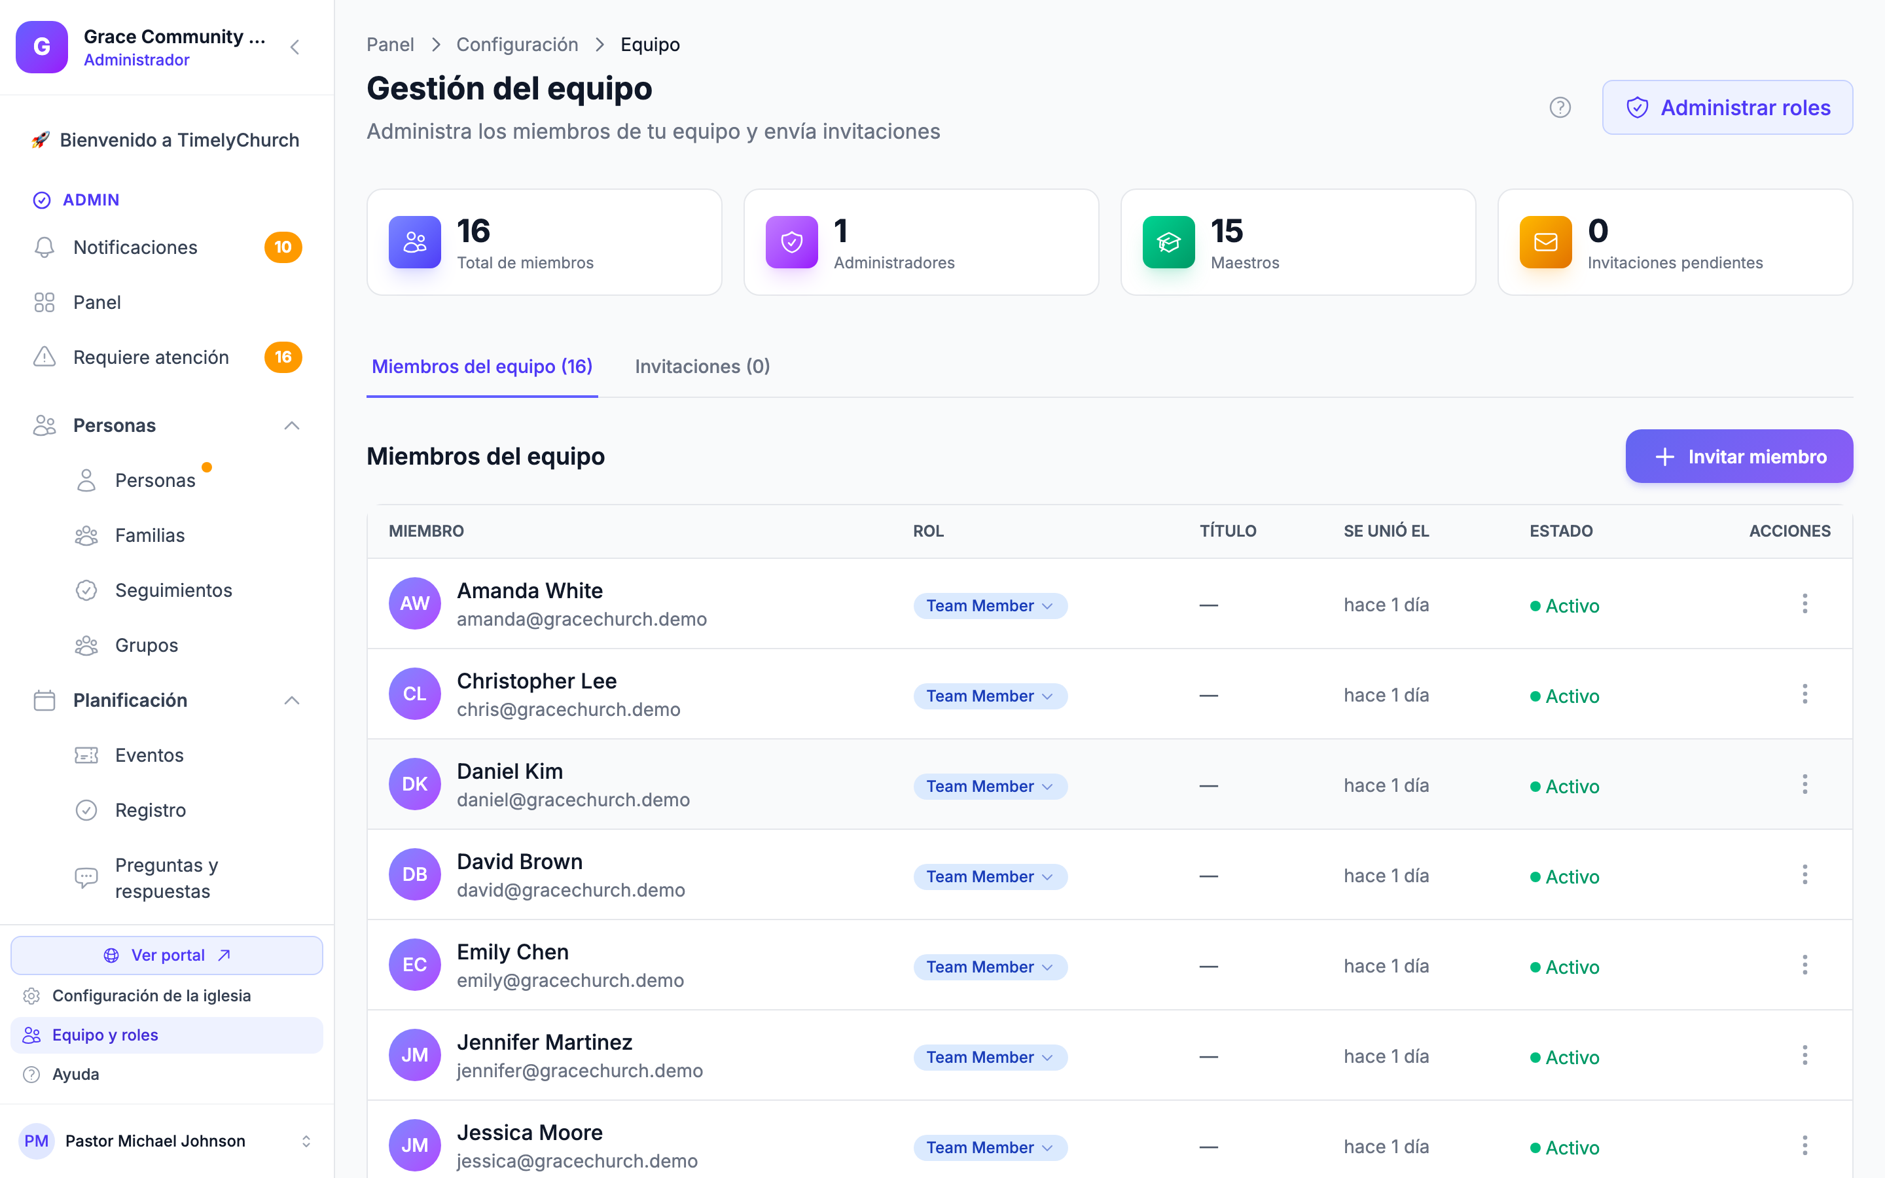
Task: Open actions menu for Daniel Kim
Action: (x=1804, y=785)
